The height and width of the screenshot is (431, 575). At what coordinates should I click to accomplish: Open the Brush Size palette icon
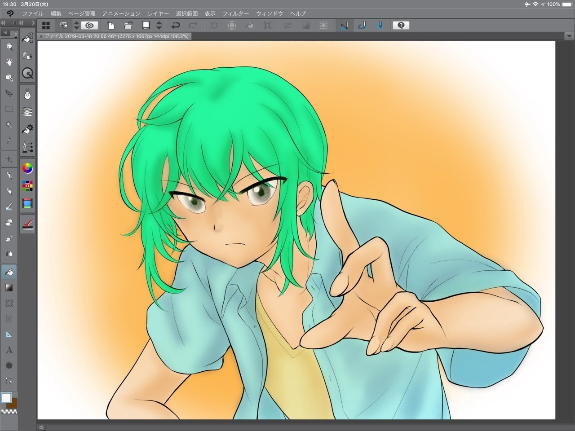pos(27,147)
